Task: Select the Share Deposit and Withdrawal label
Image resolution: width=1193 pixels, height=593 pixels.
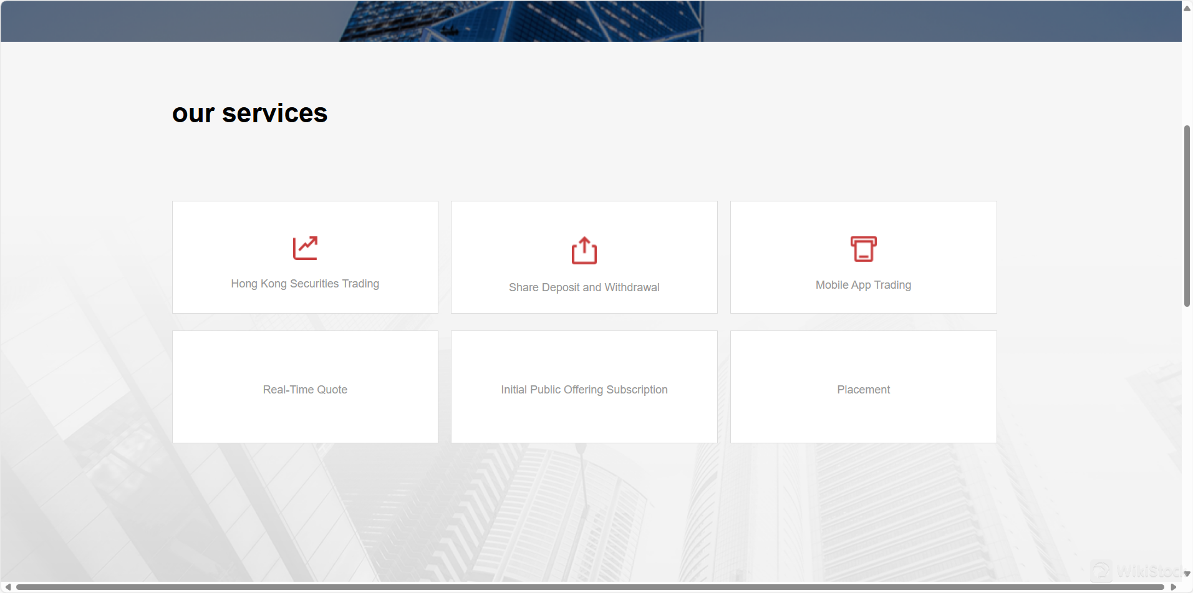Action: pos(584,287)
